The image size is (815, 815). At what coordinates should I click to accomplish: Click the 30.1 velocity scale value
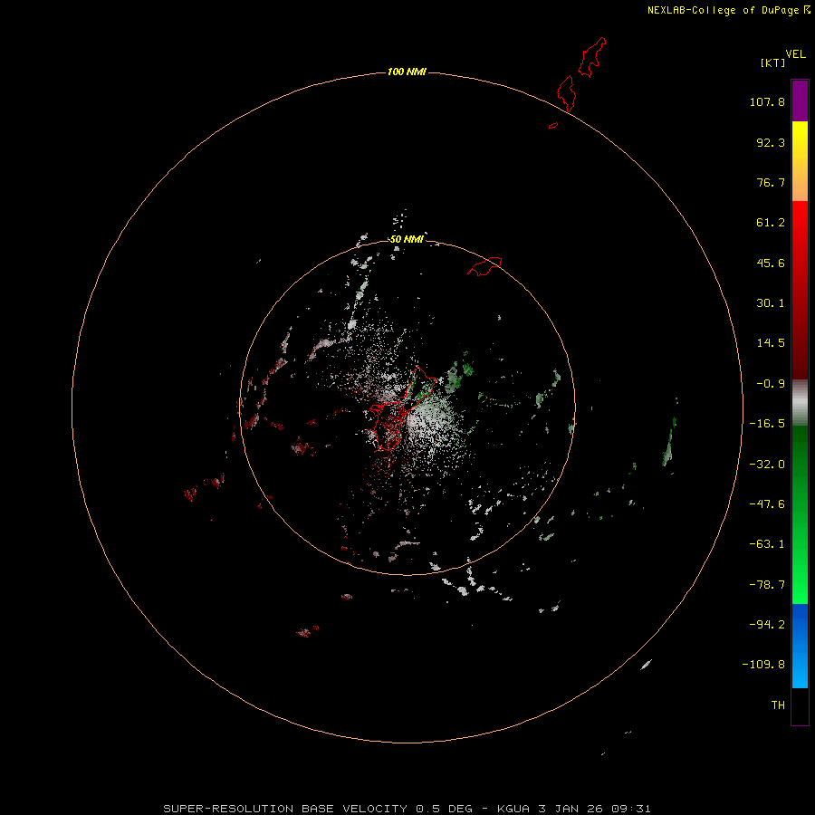(771, 303)
